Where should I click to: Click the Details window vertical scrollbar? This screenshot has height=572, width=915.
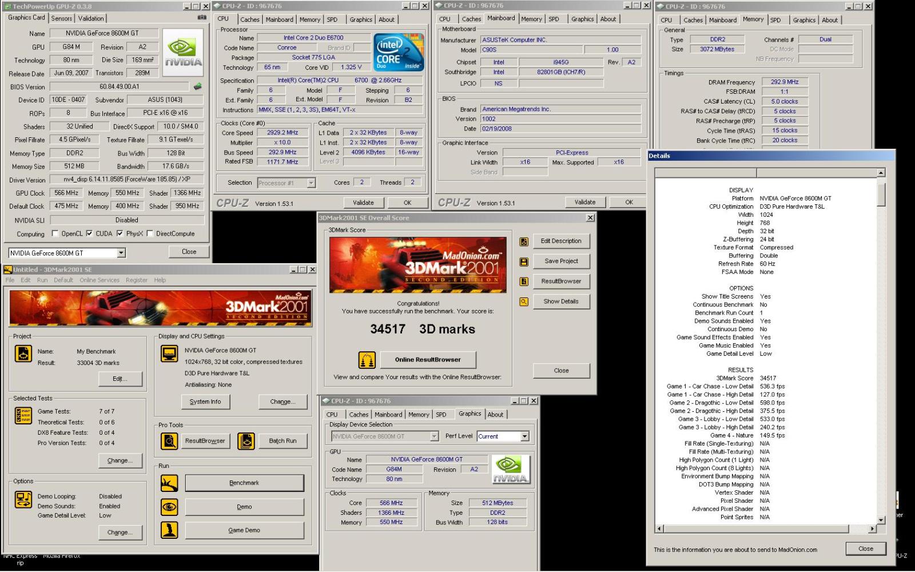881,347
